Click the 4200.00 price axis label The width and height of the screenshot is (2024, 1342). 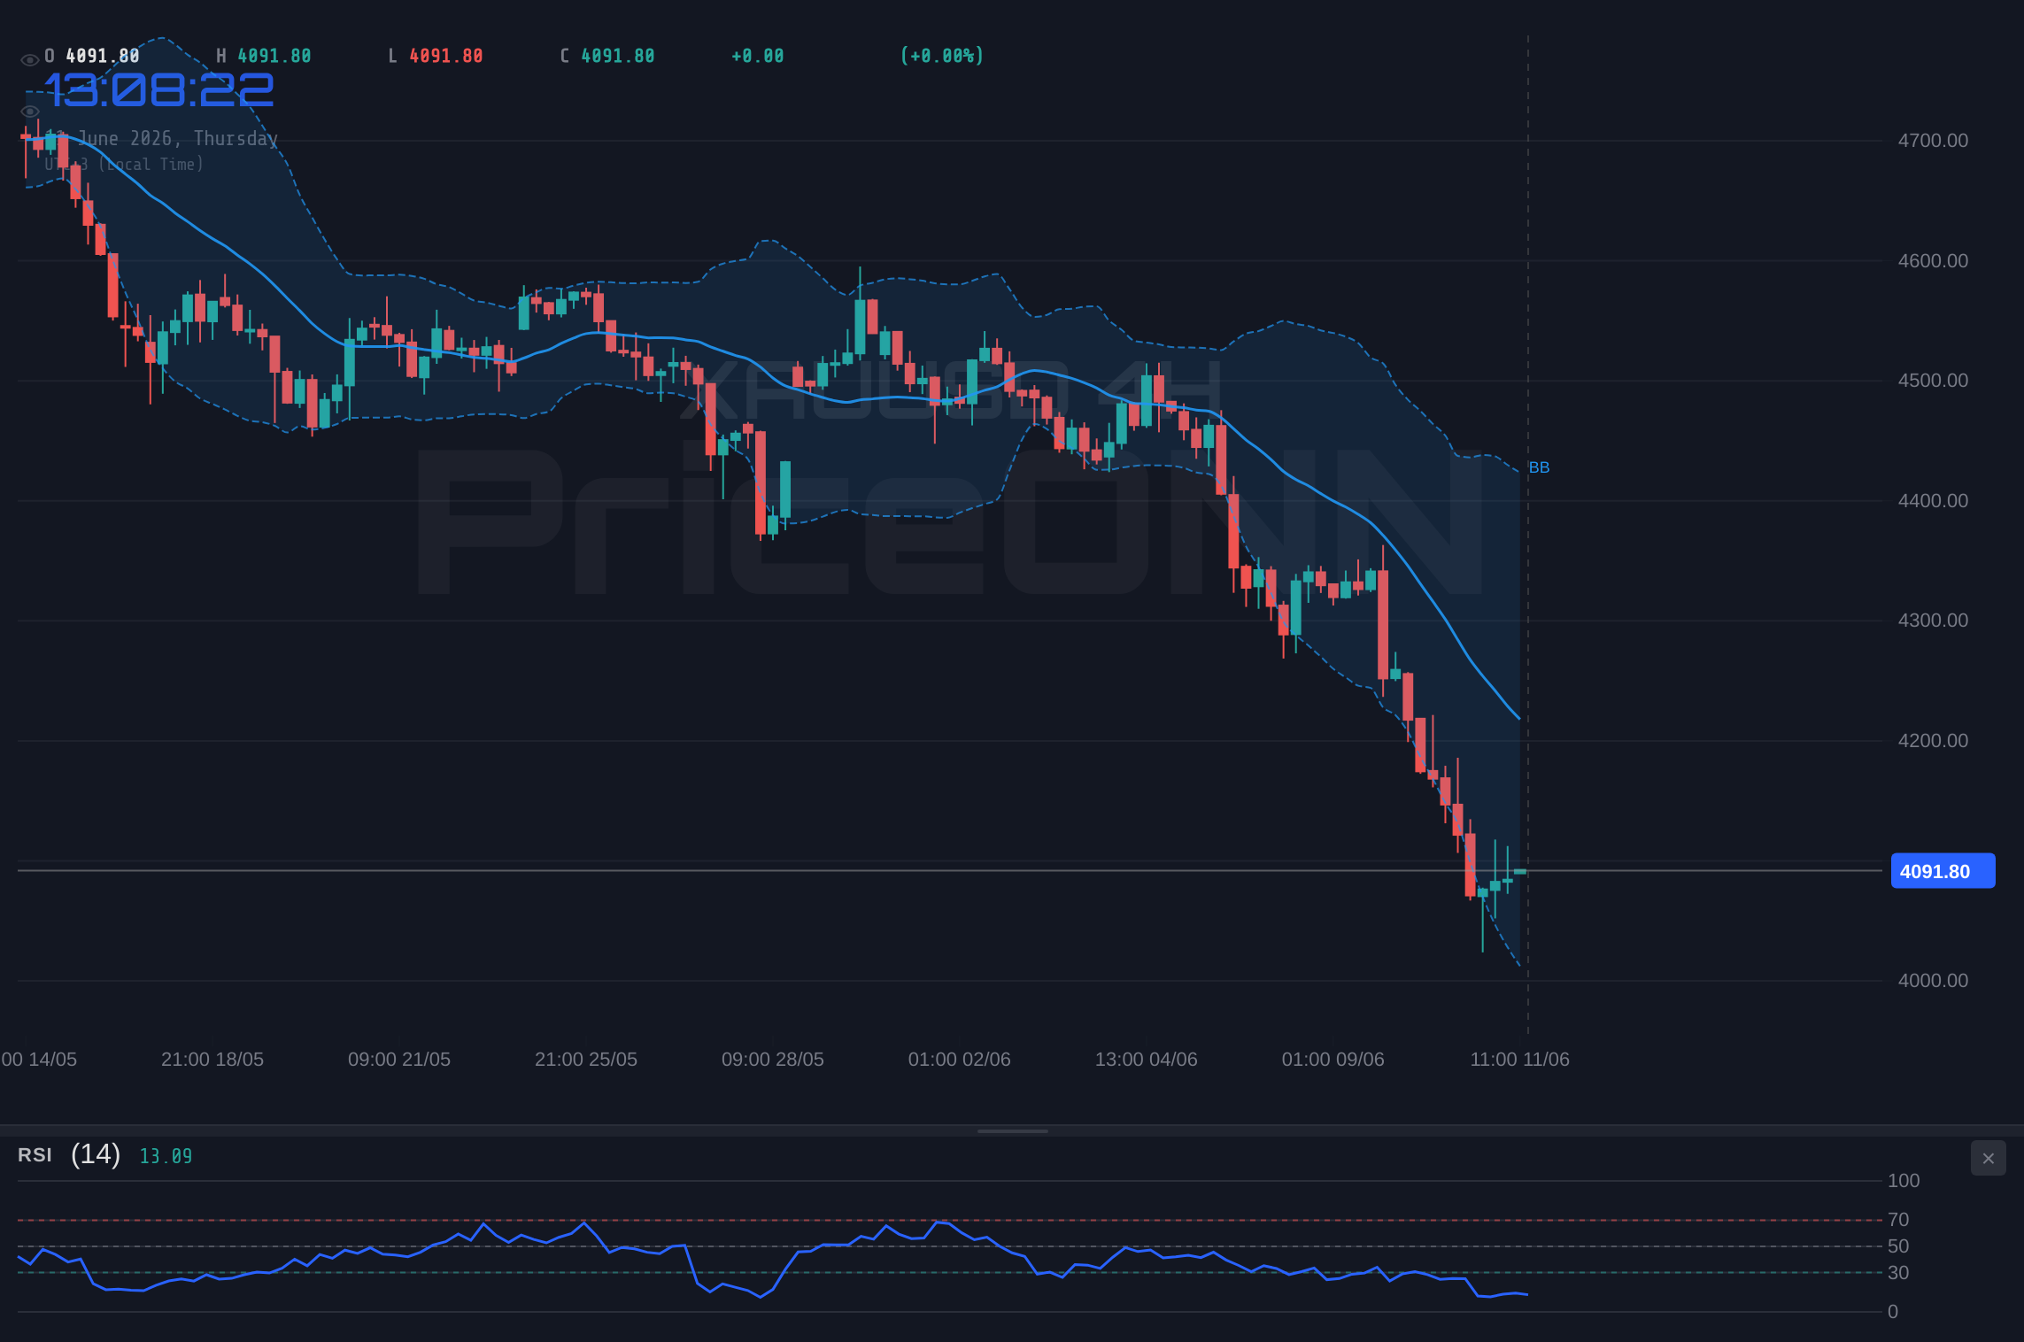tap(1933, 741)
